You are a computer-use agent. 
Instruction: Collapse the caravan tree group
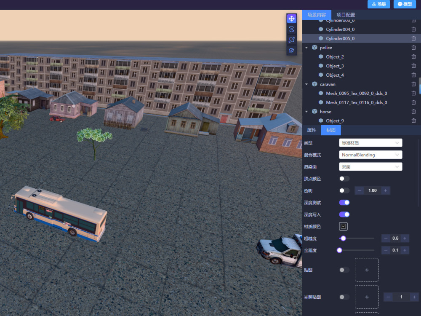(306, 84)
